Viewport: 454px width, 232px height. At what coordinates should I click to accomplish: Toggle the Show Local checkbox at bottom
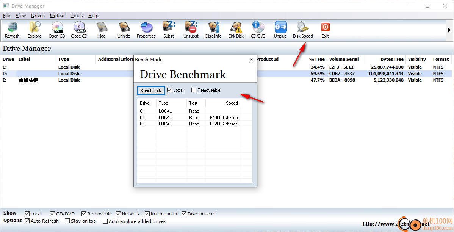coord(33,214)
